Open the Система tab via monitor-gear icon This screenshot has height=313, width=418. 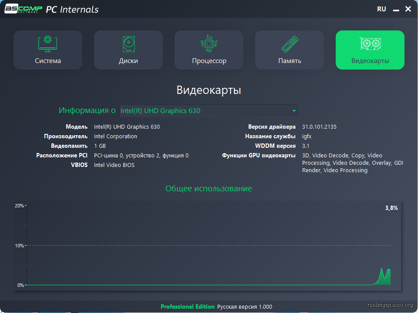pos(48,44)
